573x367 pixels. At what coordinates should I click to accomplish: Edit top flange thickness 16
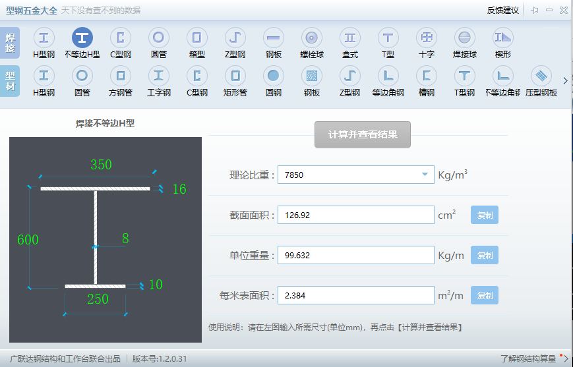(x=179, y=189)
